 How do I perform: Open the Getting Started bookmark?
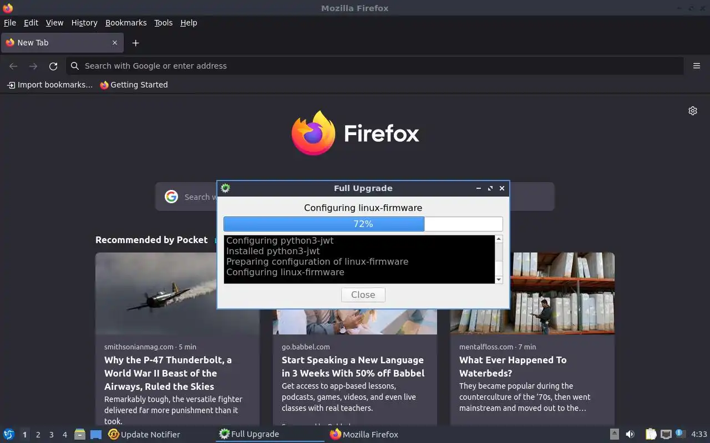point(134,85)
